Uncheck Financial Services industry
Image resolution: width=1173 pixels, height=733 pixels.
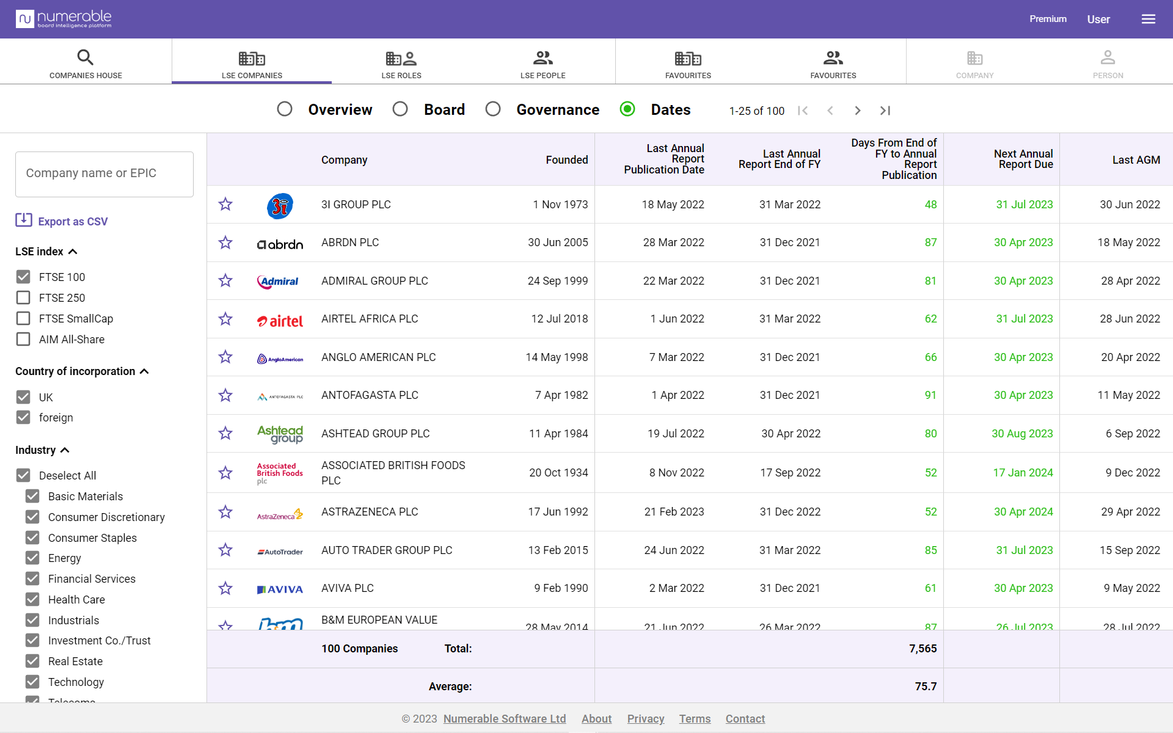[32, 578]
